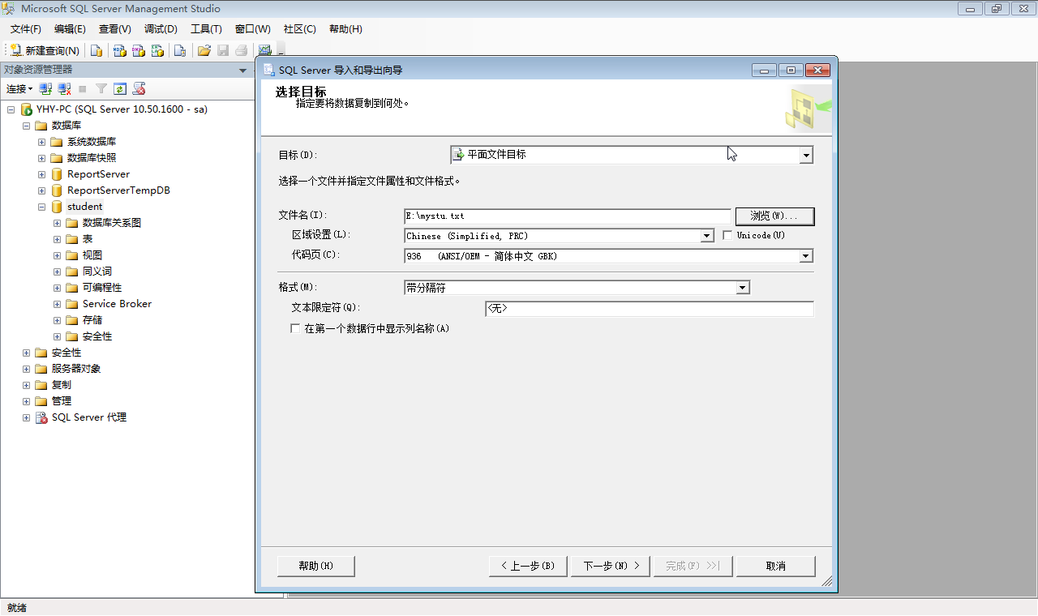
Task: Expand the 表 folder under student
Action: [x=57, y=239]
